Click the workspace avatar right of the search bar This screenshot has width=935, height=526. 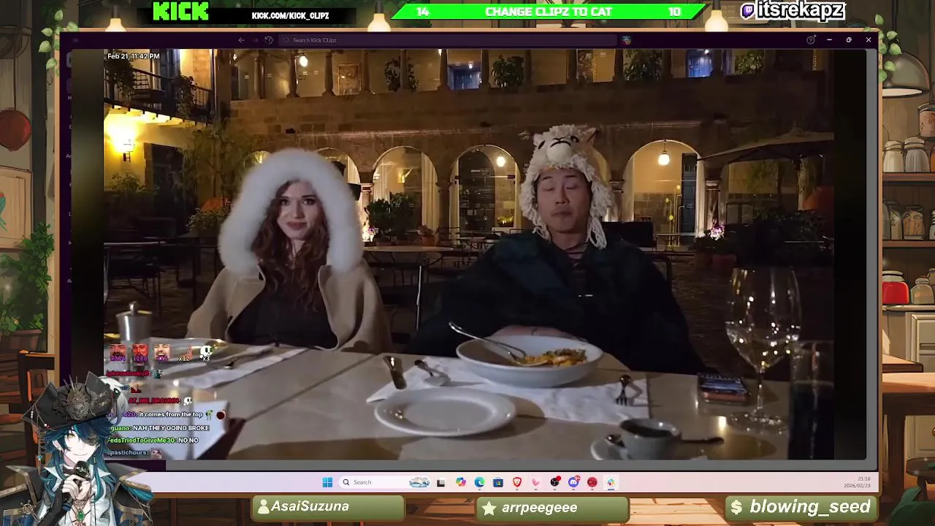(627, 40)
